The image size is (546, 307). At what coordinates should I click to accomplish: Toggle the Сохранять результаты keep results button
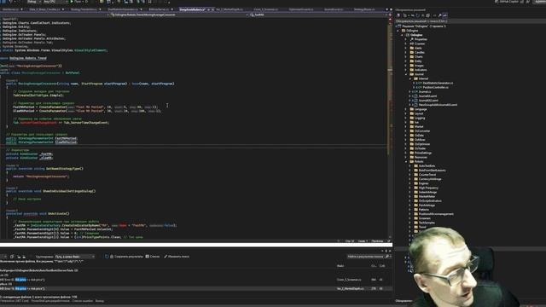(126, 257)
